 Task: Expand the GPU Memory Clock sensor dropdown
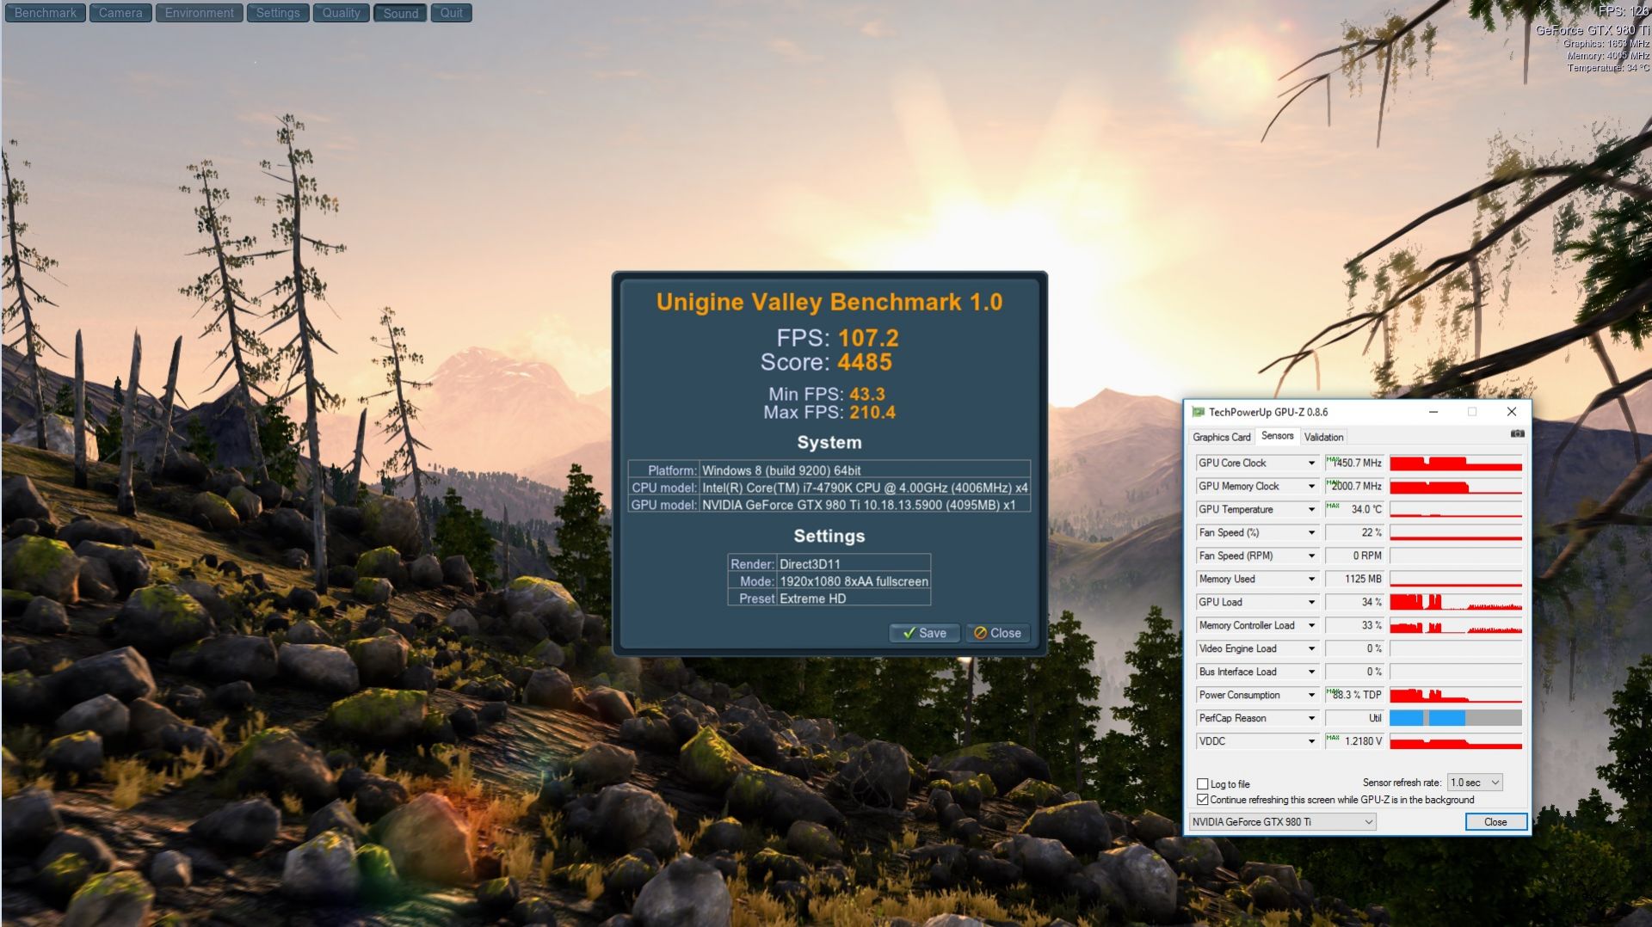[x=1312, y=487]
